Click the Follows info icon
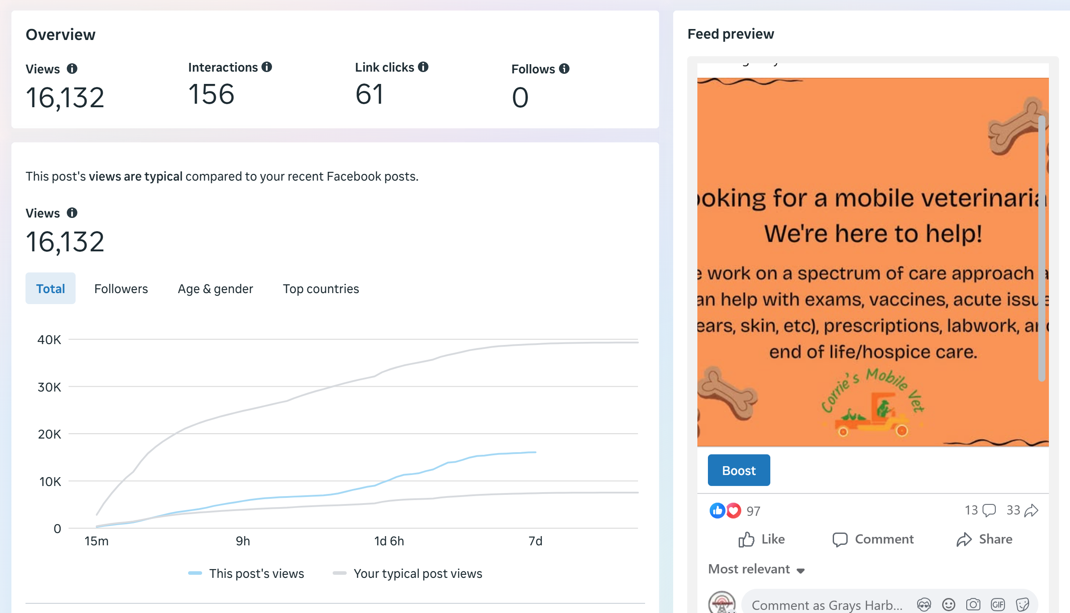This screenshot has width=1070, height=613. coord(564,69)
